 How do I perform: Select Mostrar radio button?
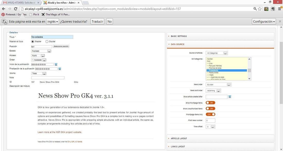(x=33, y=41)
